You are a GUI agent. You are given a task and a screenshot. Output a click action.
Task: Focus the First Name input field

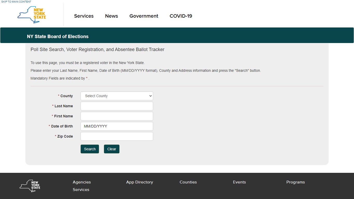[x=117, y=116]
